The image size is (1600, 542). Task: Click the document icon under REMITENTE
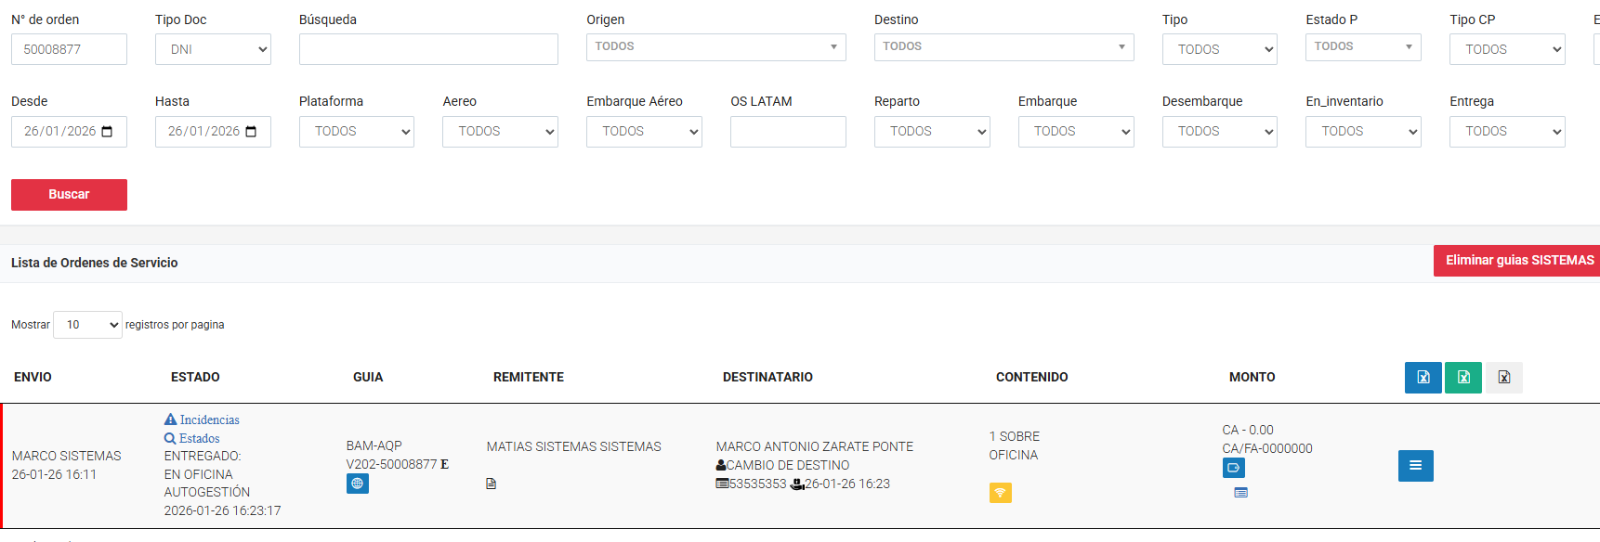point(491,484)
